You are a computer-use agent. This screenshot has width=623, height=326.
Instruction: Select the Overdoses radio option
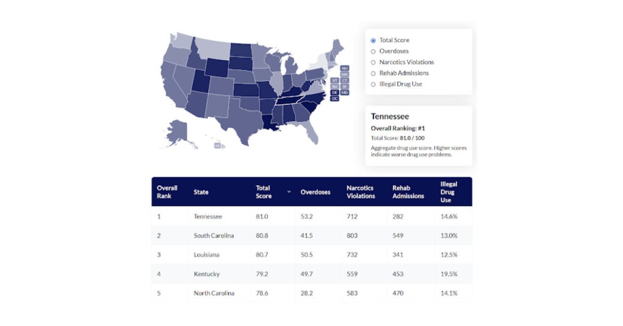pos(373,52)
